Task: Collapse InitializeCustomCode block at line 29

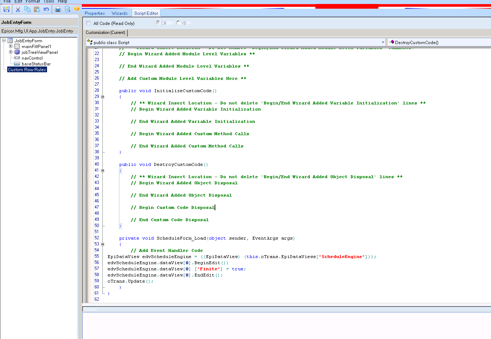Action: (103, 97)
